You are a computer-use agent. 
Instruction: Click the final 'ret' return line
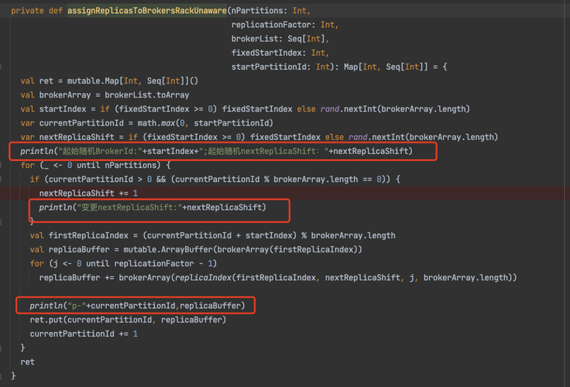(28, 362)
